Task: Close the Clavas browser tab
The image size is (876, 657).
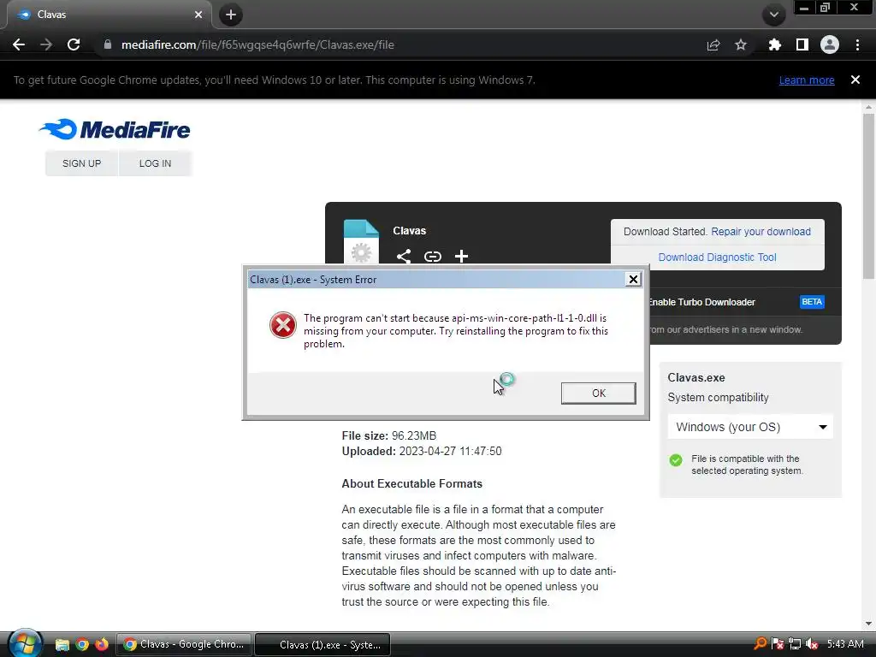Action: [x=198, y=15]
